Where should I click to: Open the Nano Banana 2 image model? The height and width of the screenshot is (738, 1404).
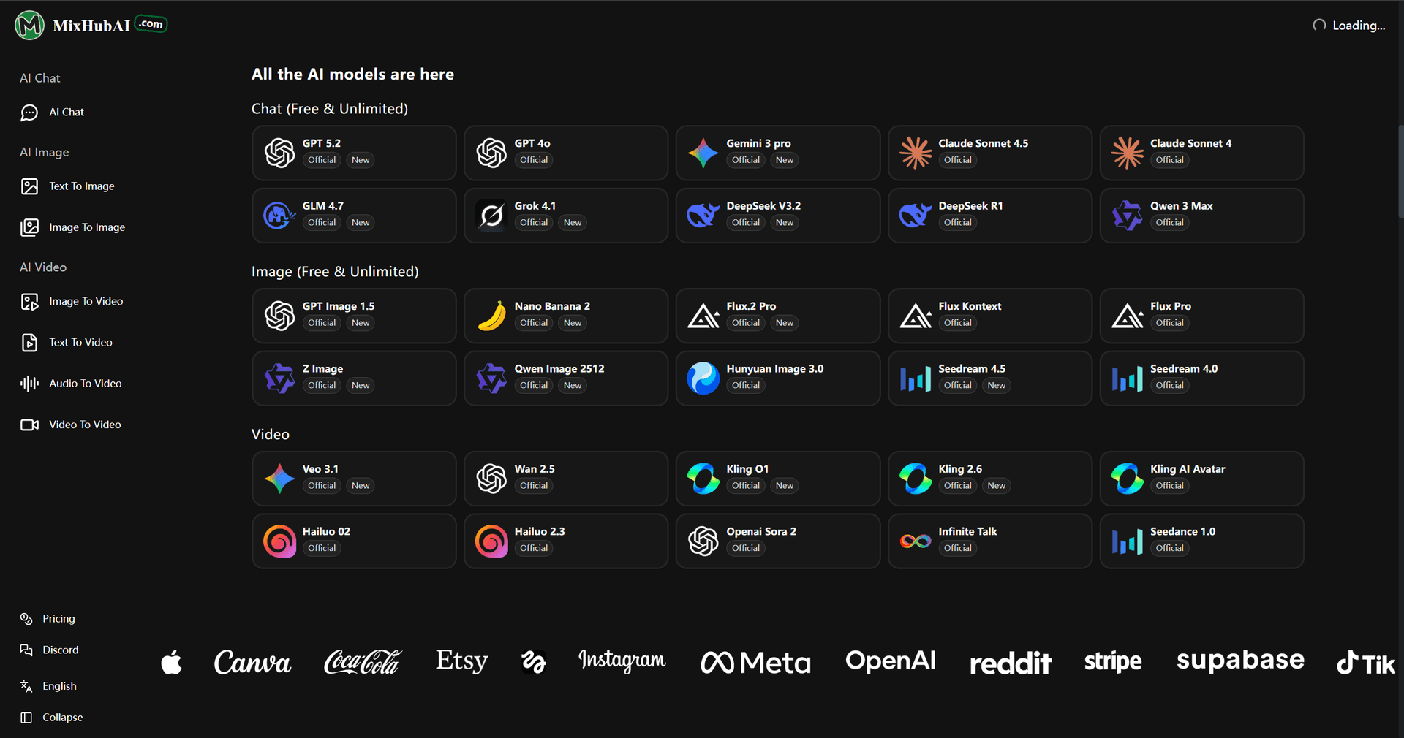(566, 316)
